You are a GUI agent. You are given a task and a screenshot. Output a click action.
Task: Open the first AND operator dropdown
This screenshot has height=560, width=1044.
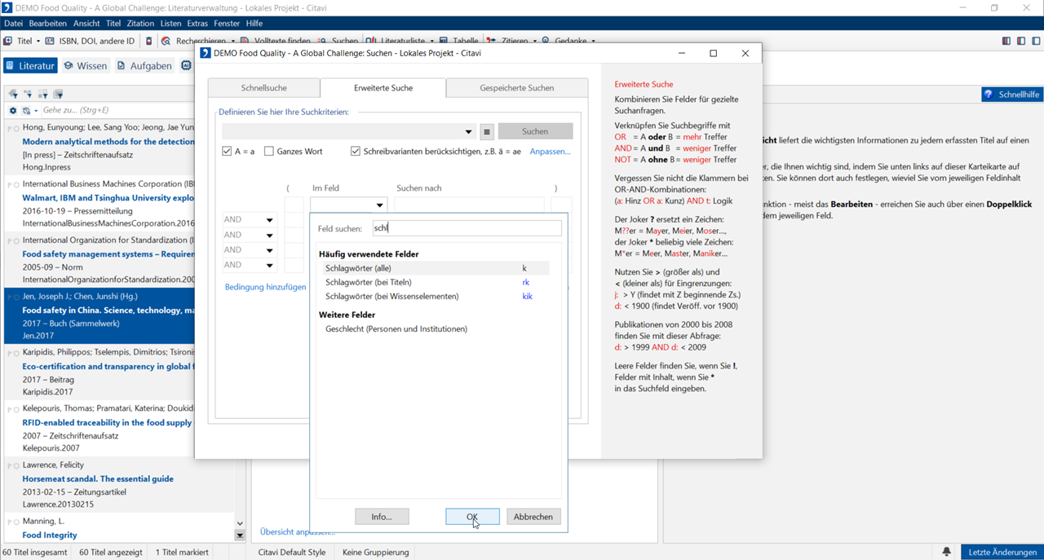269,220
